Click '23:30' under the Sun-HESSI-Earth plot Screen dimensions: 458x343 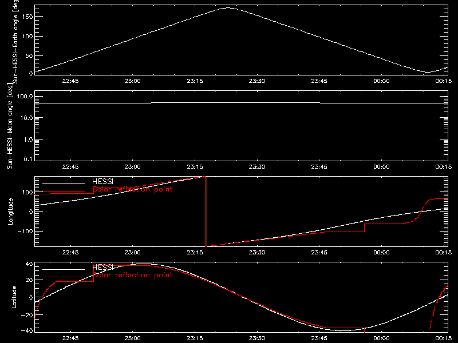(x=257, y=81)
